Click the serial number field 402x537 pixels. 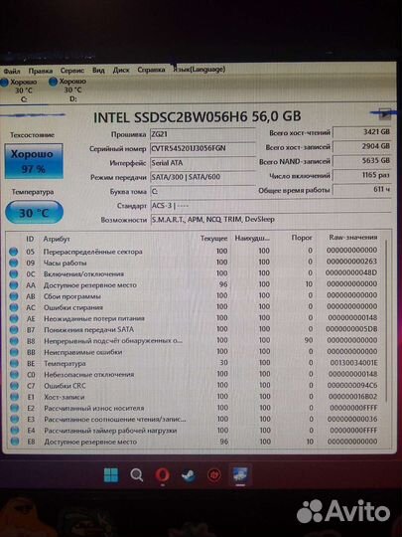pyautogui.click(x=202, y=148)
